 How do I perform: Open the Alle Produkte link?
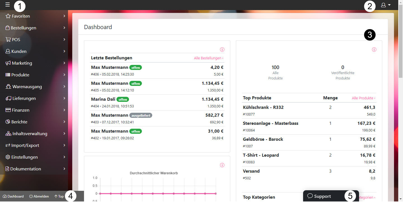tap(363, 98)
